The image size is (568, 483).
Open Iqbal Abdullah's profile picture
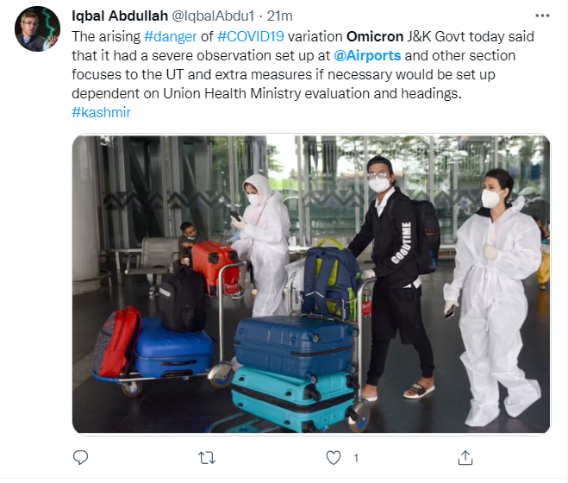pyautogui.click(x=37, y=29)
